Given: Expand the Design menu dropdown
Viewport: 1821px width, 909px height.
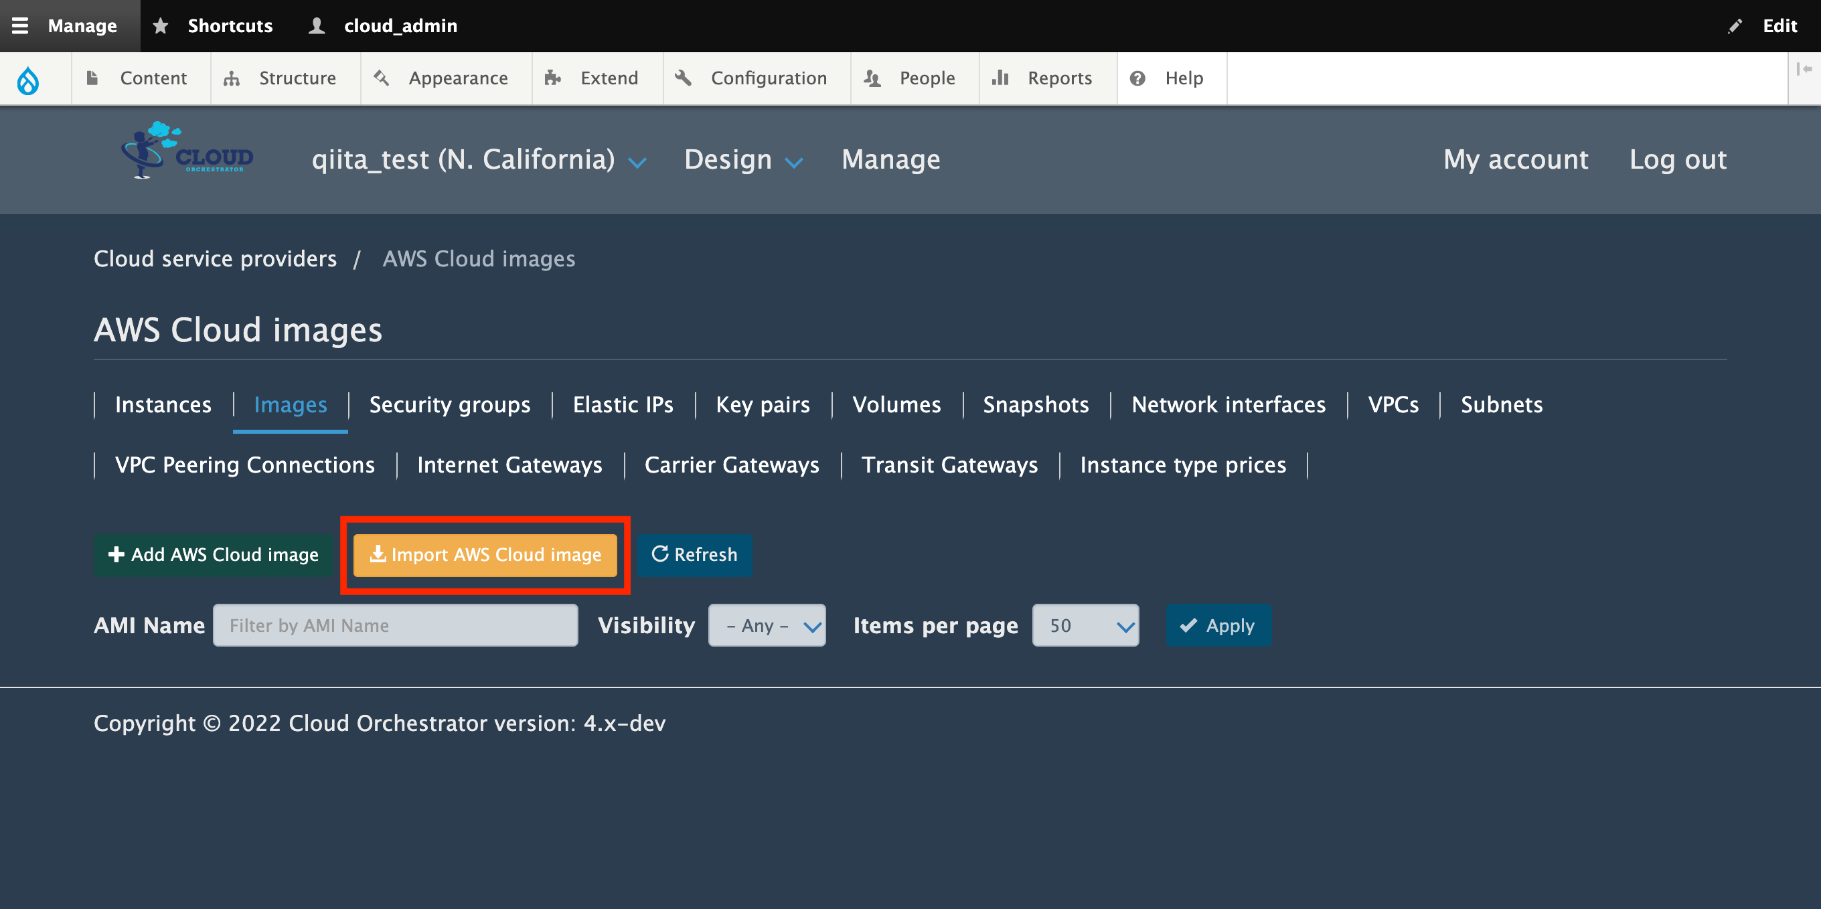Looking at the screenshot, I should pos(742,160).
